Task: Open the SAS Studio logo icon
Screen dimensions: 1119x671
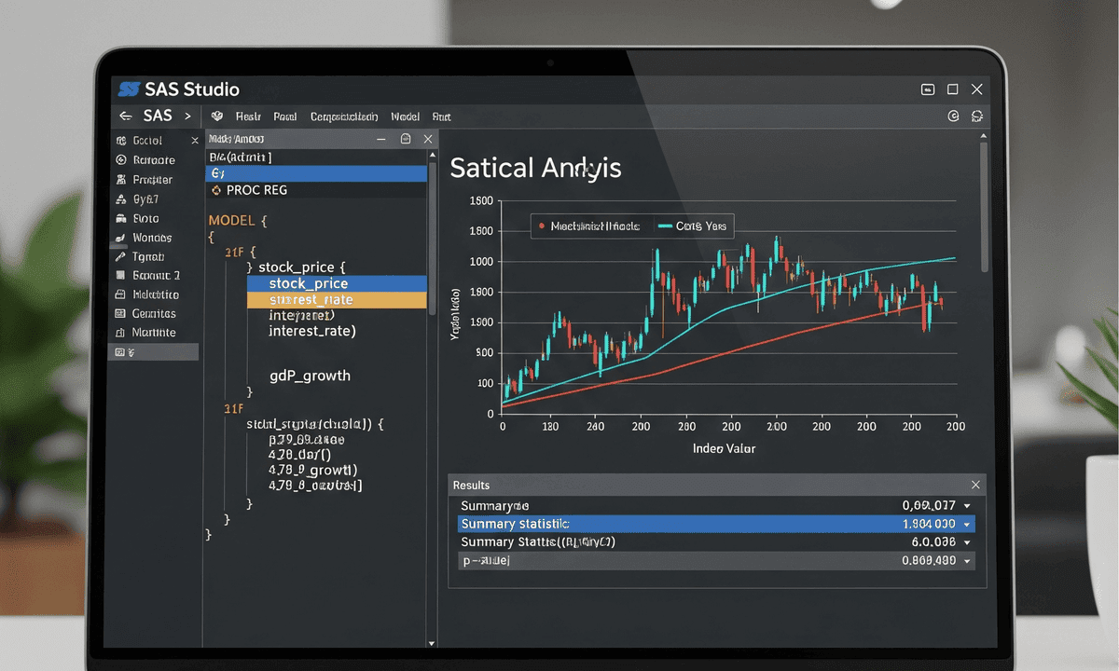Action: pyautogui.click(x=128, y=89)
